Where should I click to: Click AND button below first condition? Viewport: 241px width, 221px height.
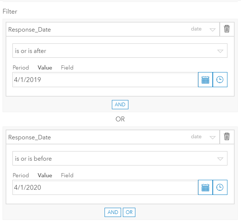pos(120,104)
